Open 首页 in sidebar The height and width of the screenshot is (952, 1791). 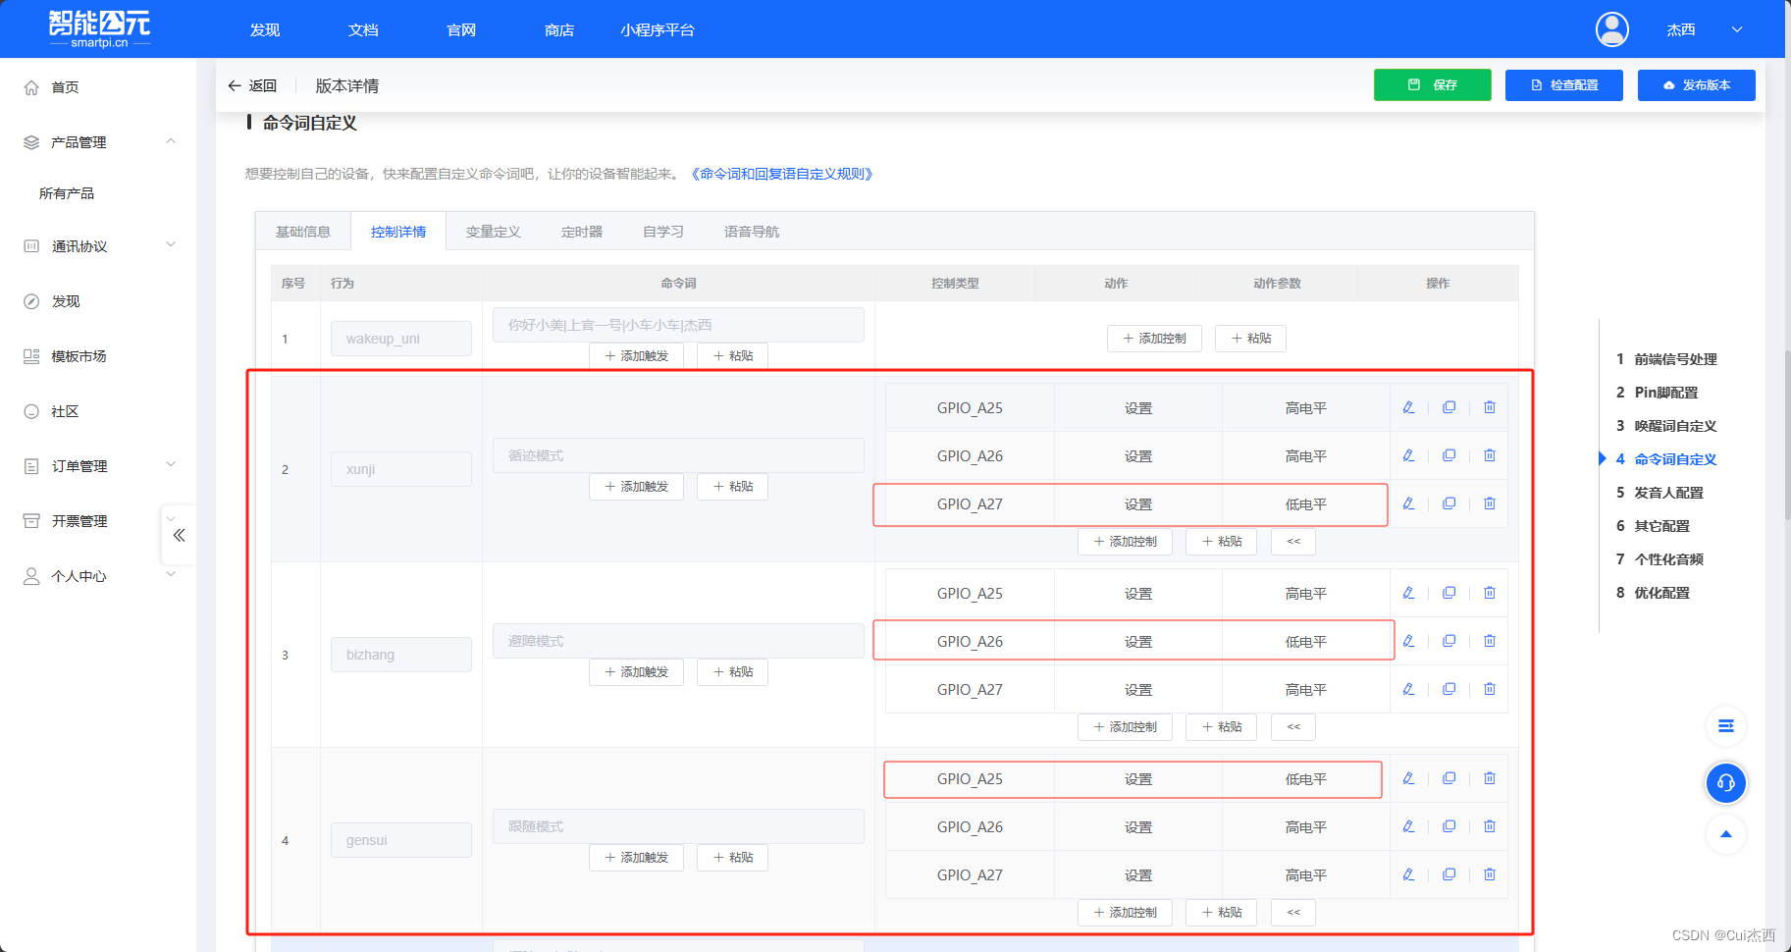pos(65,87)
